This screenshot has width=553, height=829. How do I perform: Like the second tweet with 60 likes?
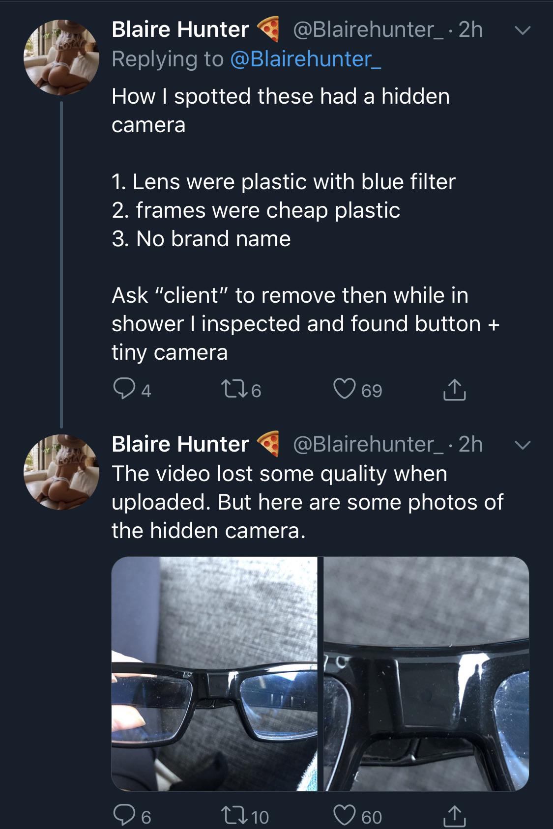(x=344, y=816)
